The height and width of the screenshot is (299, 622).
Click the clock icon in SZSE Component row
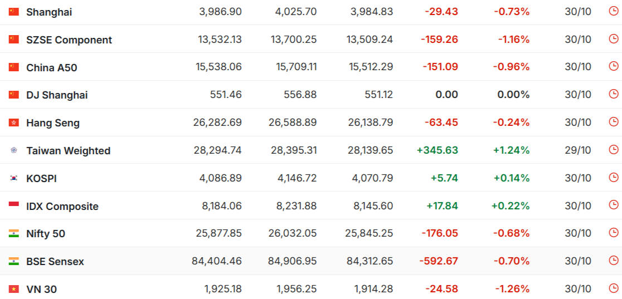pos(613,39)
